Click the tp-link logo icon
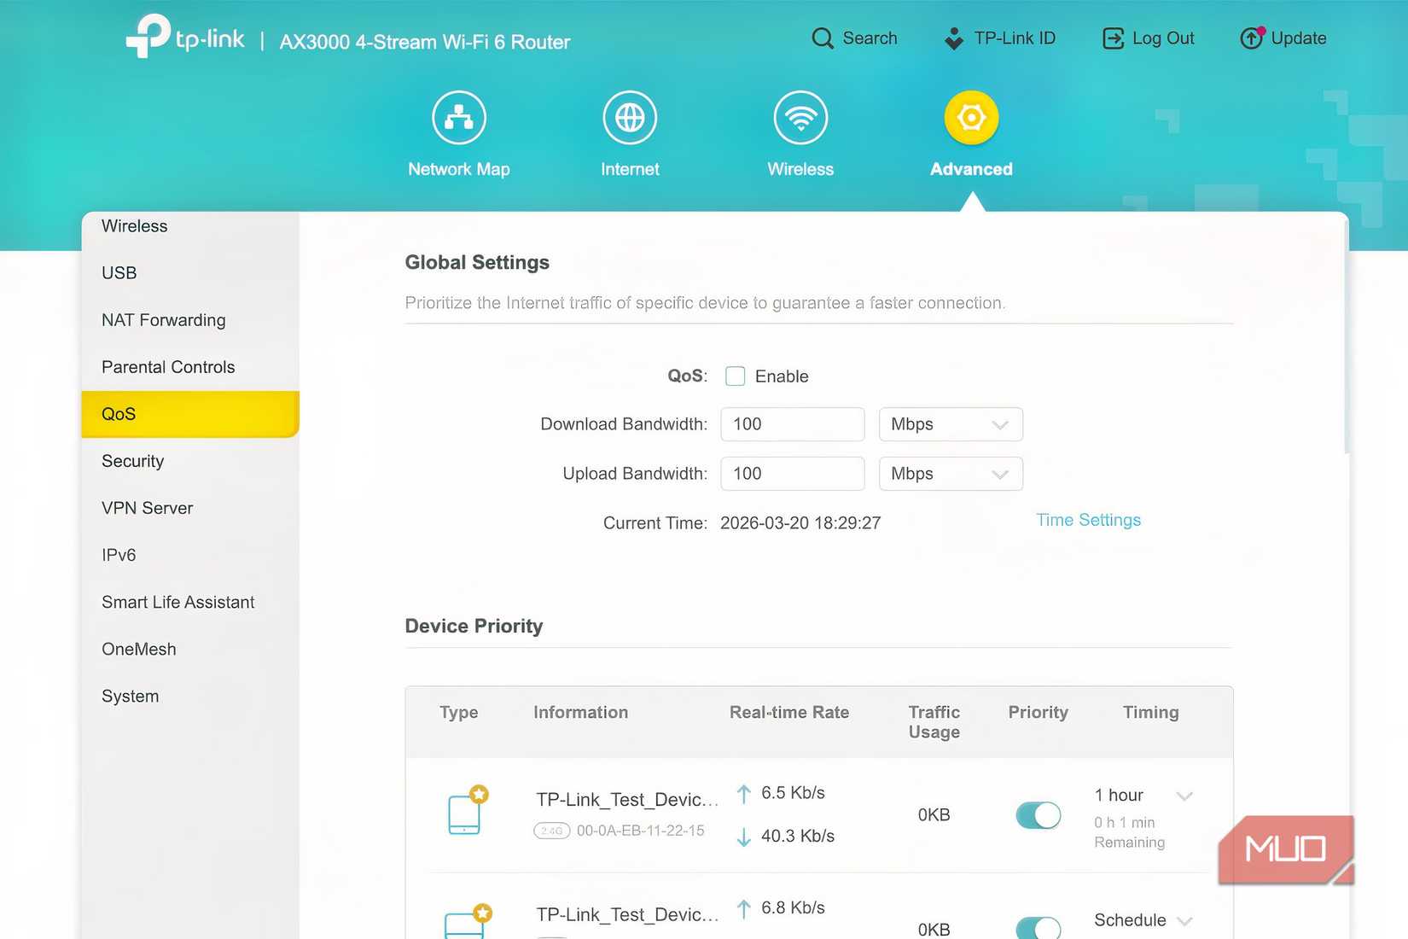 (x=148, y=36)
